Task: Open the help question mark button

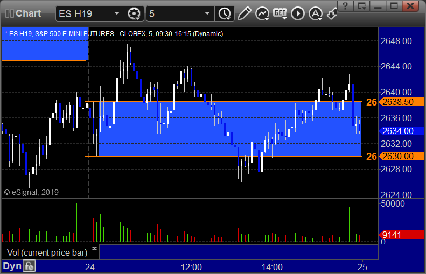Action: pyautogui.click(x=345, y=5)
